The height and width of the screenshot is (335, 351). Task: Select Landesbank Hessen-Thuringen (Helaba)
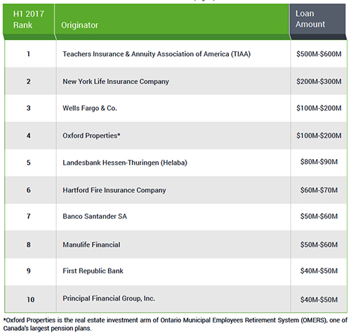click(x=125, y=163)
